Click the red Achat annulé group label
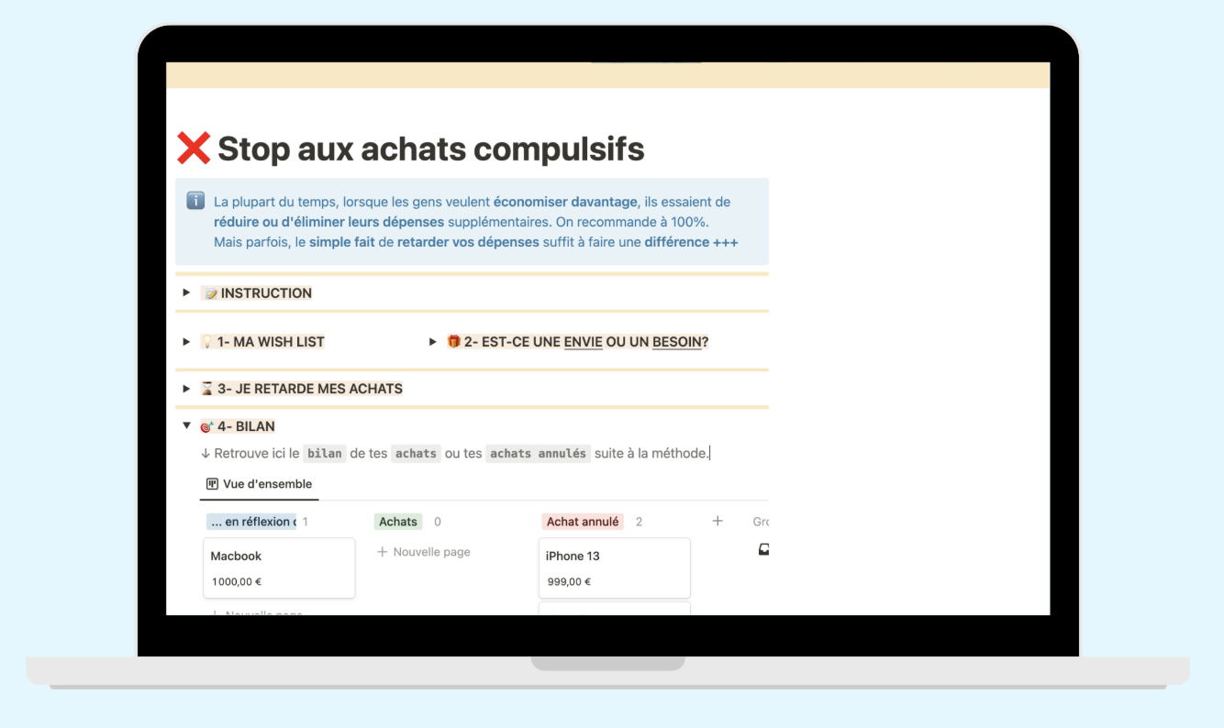Viewport: 1224px width, 728px height. [x=583, y=522]
